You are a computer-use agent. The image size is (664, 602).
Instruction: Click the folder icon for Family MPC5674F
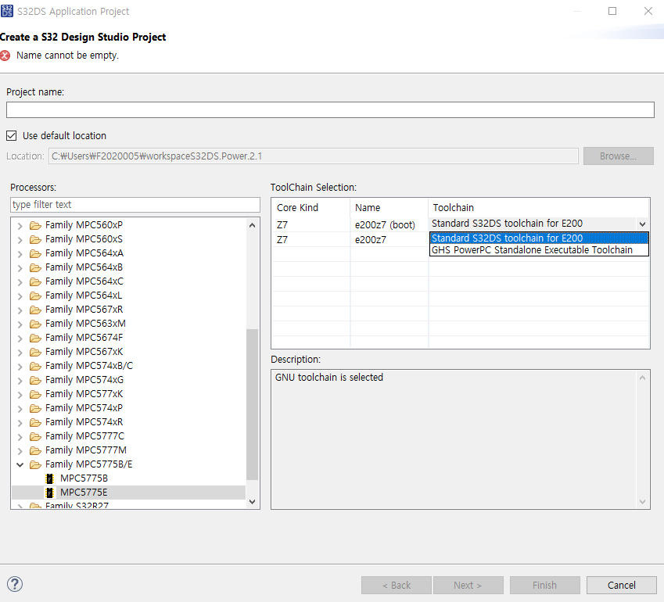[36, 337]
